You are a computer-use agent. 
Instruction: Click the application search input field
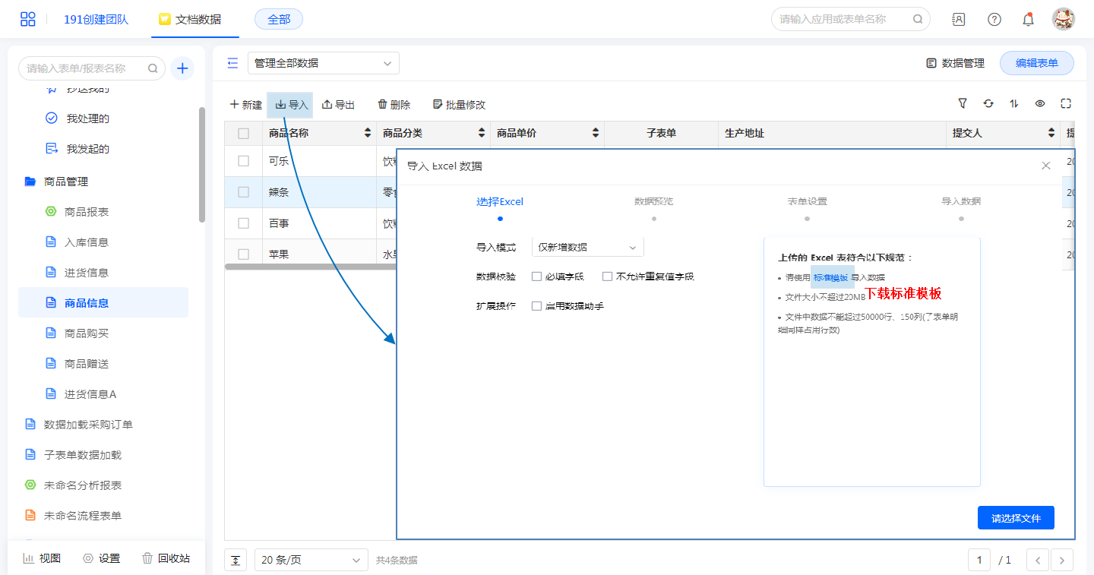pyautogui.click(x=843, y=20)
